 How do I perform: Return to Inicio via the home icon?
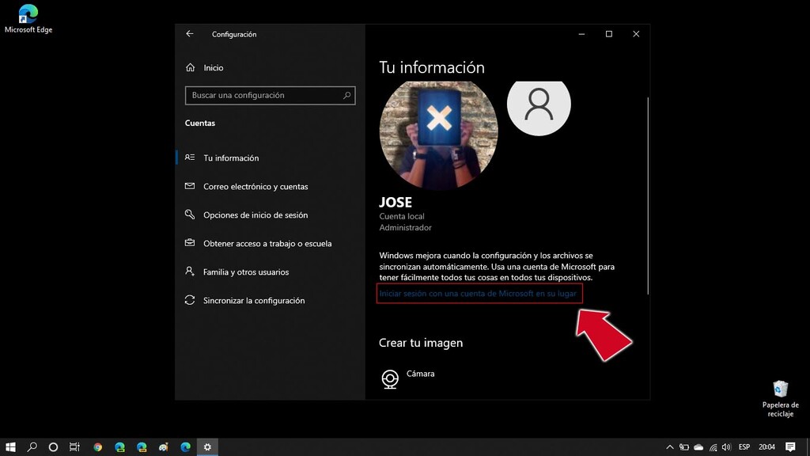point(190,67)
